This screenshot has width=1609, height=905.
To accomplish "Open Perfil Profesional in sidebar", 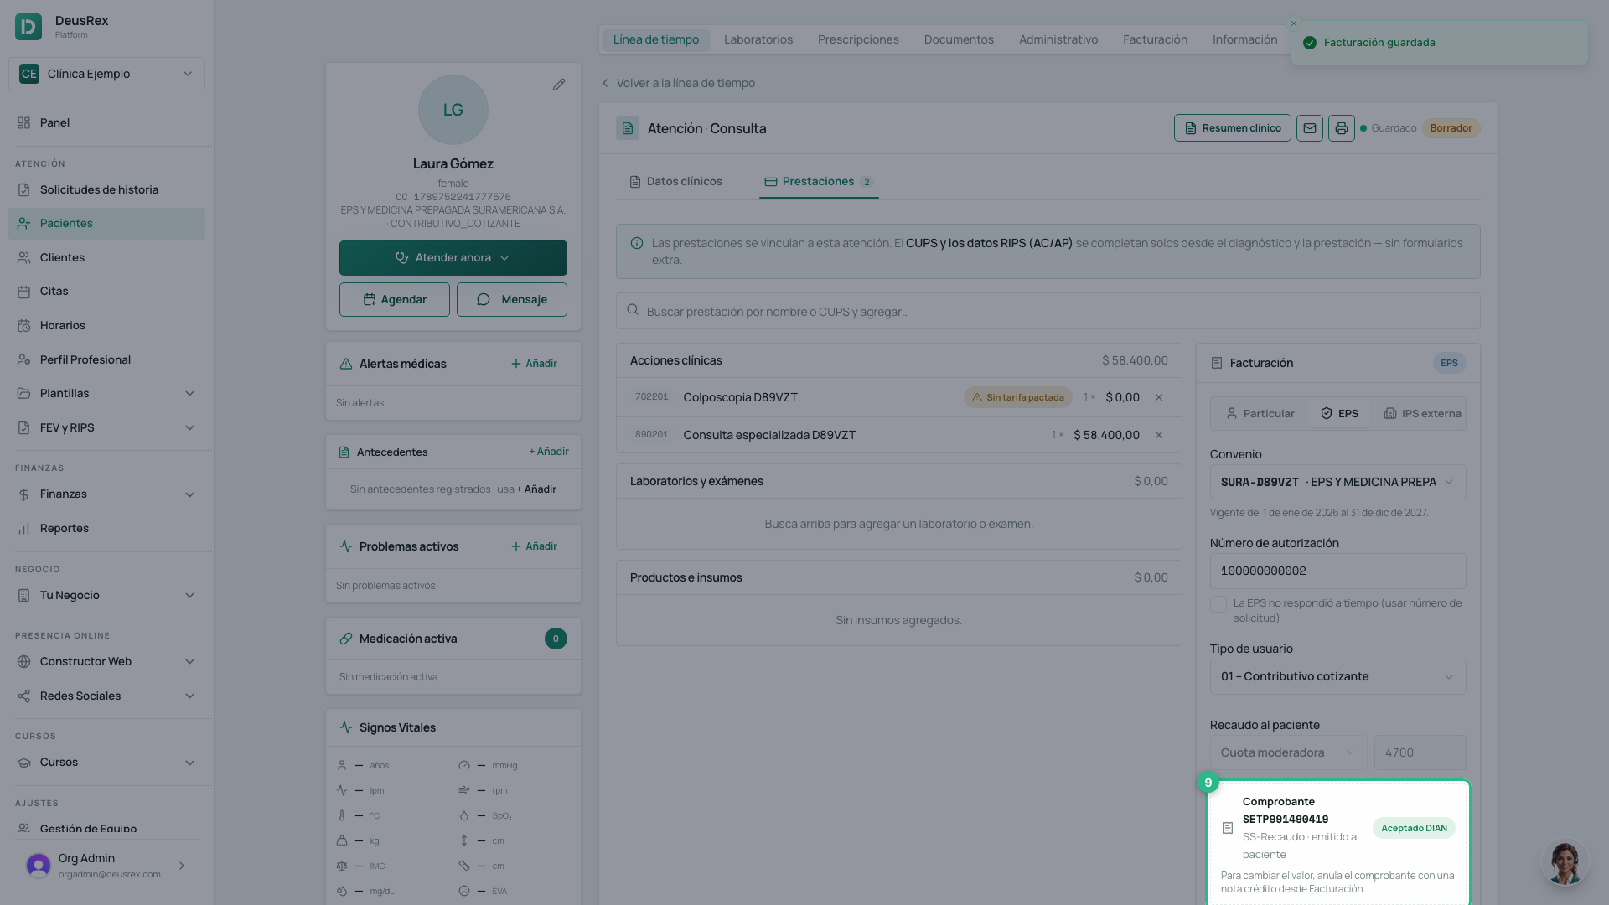I will click(106, 359).
